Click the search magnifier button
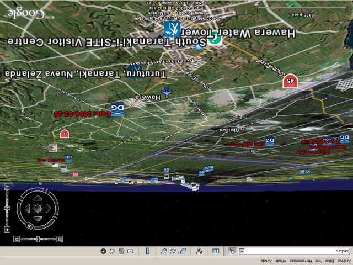The height and width of the screenshot is (265, 353). coord(232,251)
